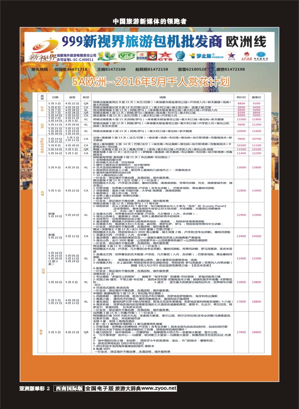This screenshot has width=299, height=409.
Task: Click the price 13900
Action: [256, 215]
